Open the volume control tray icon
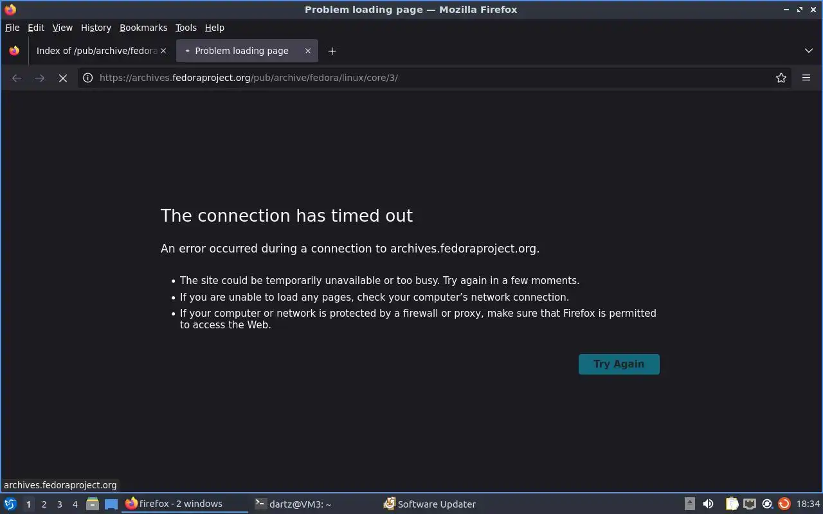Screen dimensions: 823x514 pos(708,504)
